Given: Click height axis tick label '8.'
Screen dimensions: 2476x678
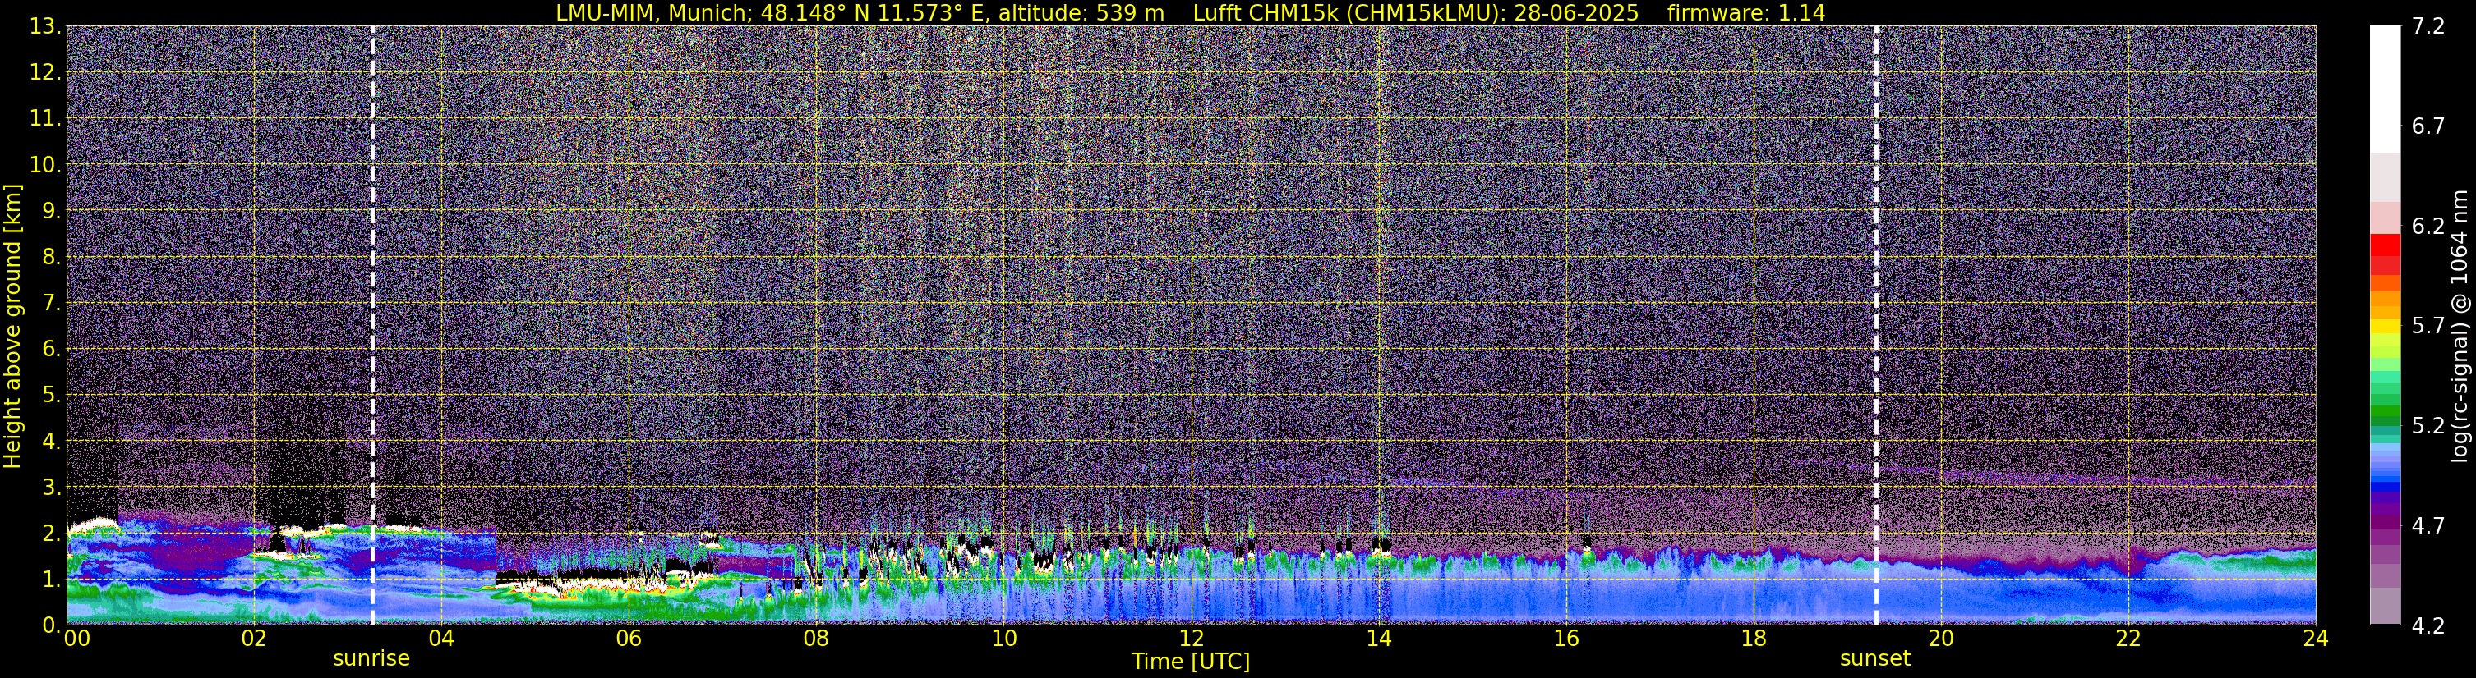Looking at the screenshot, I should tap(52, 258).
